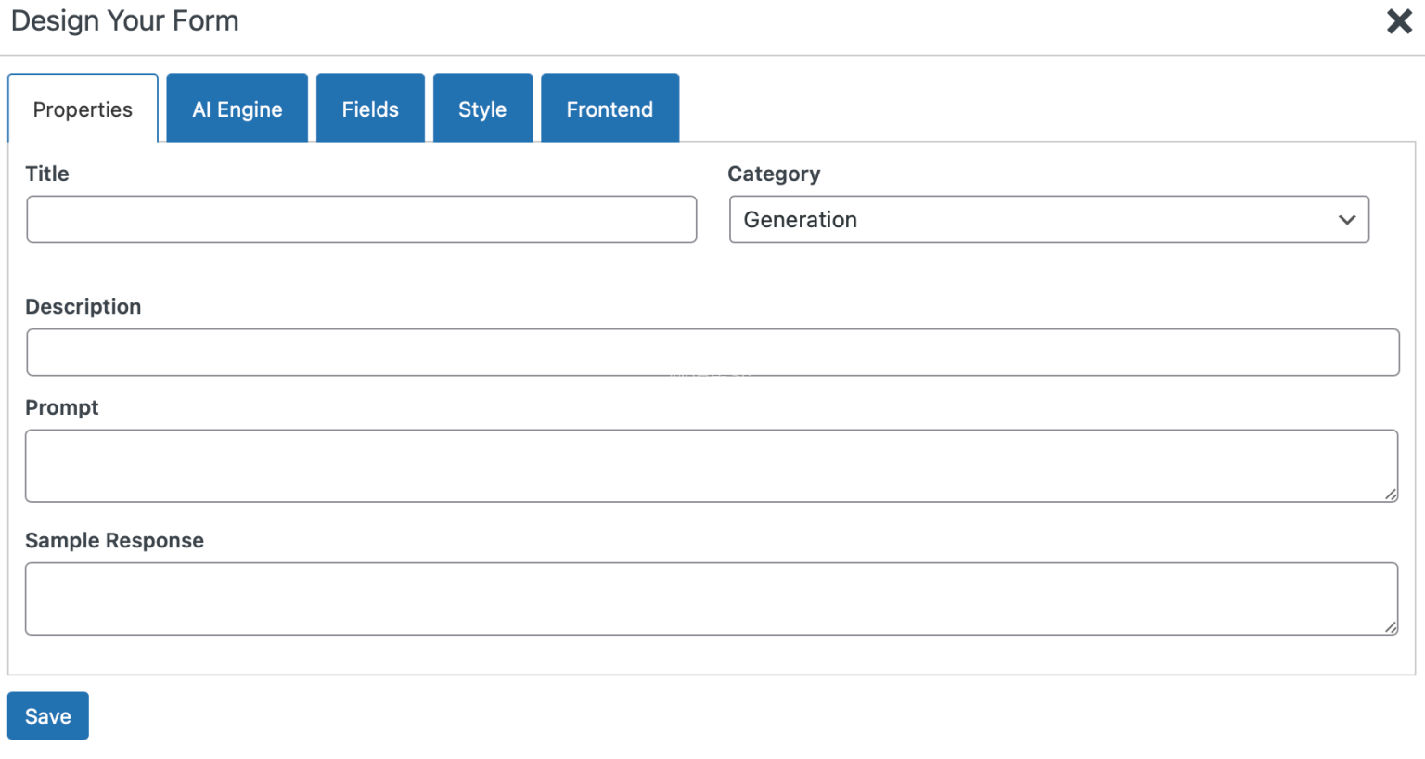Click the Sample Response resize corner handle
Screen dimensions: 1425x759
point(1390,627)
